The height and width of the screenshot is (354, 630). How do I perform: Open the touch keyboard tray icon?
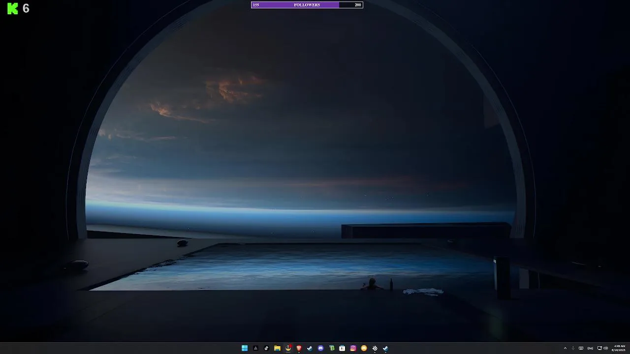[x=581, y=348]
